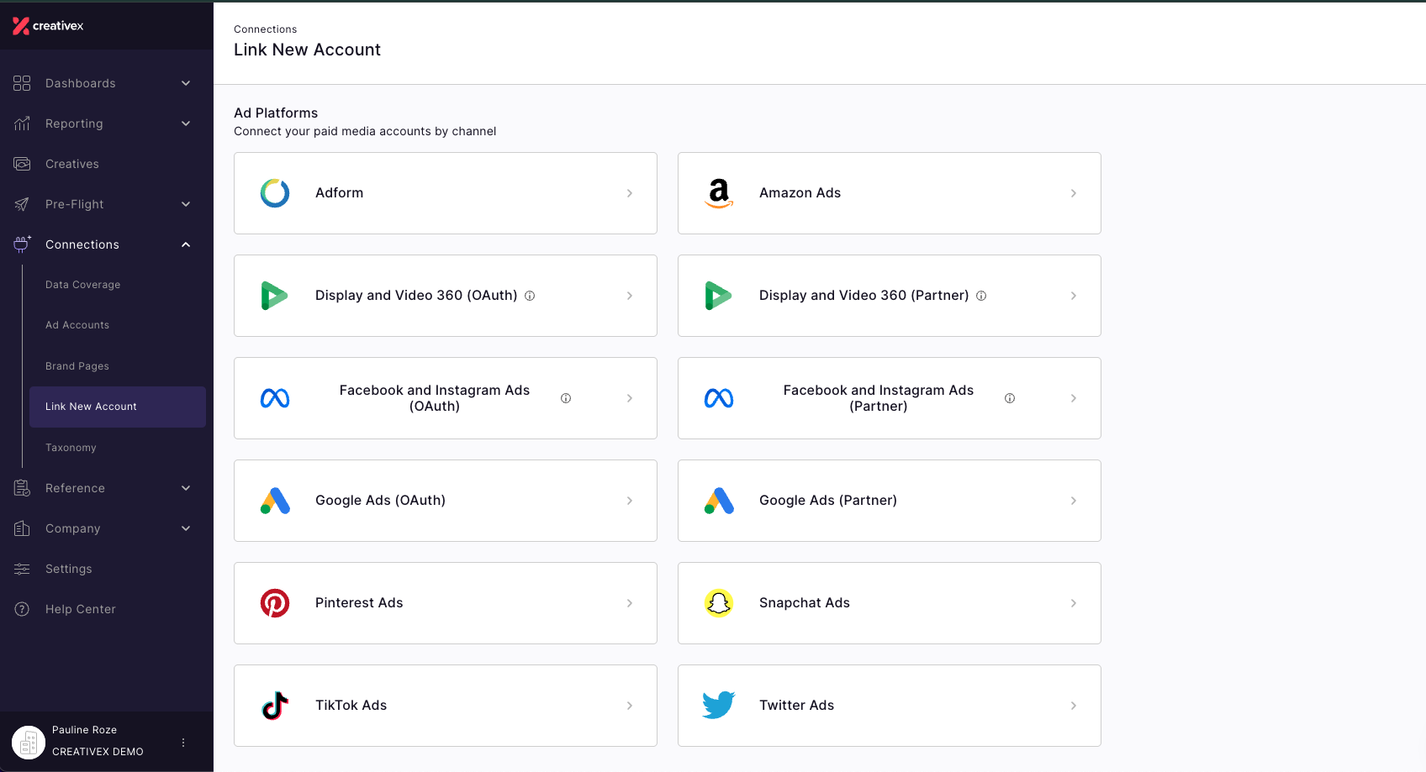Open the Taxonomy submenu item
The height and width of the screenshot is (772, 1426).
click(x=71, y=448)
